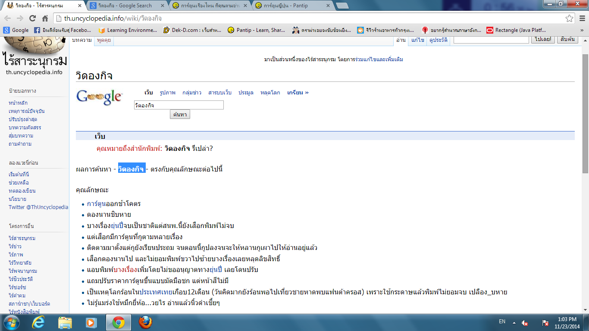Click the ไร้สาระนุกรม site logo
589x331 pixels.
[x=34, y=56]
